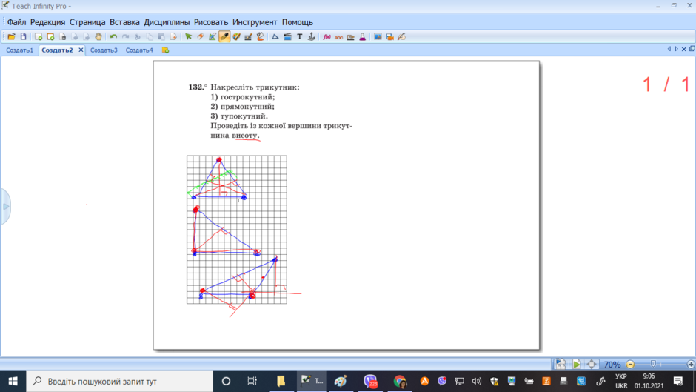This screenshot has height=392, width=696.
Task: Open the f(x) formula tool
Action: [327, 37]
